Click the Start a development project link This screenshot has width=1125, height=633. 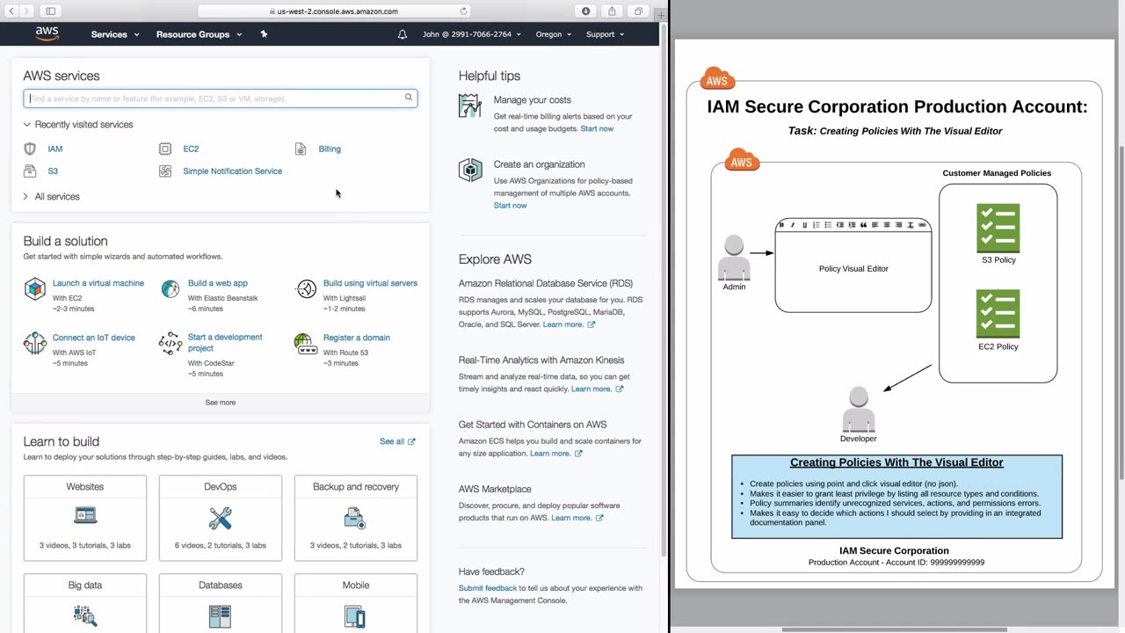[225, 343]
